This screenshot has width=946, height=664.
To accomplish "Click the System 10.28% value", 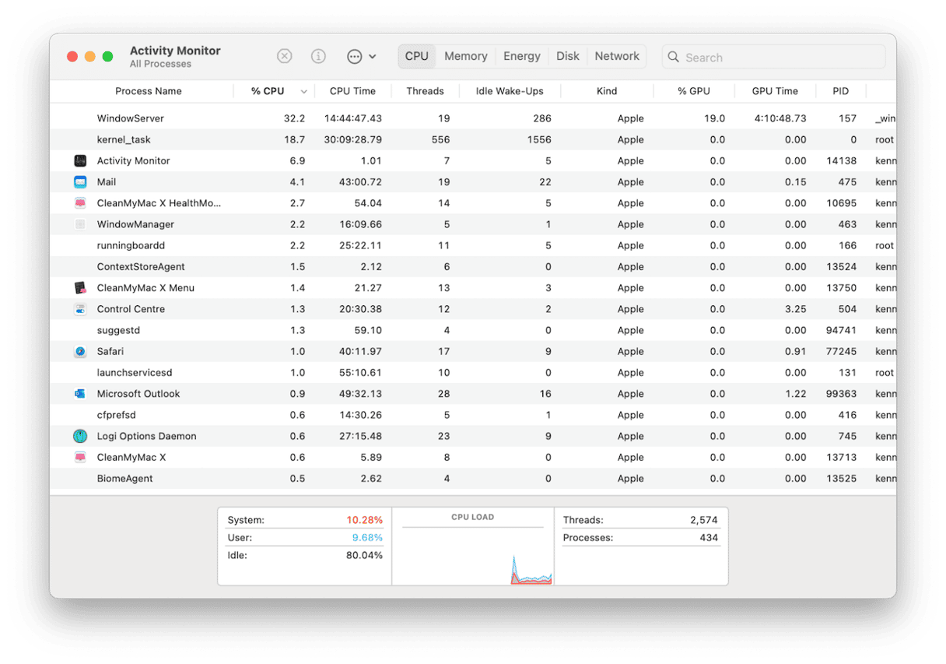I will 364,519.
